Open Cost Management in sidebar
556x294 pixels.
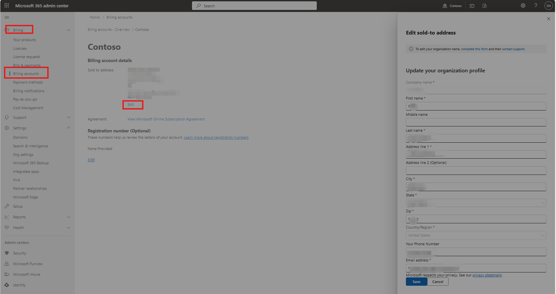pos(28,108)
